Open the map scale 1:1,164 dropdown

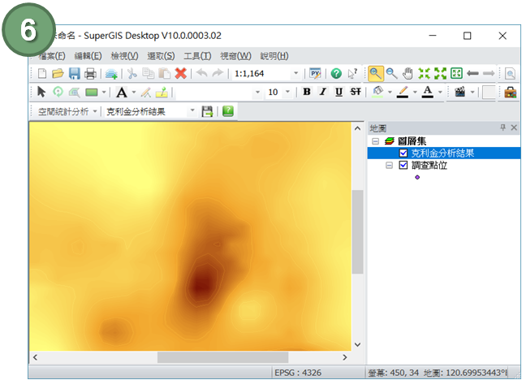[296, 73]
